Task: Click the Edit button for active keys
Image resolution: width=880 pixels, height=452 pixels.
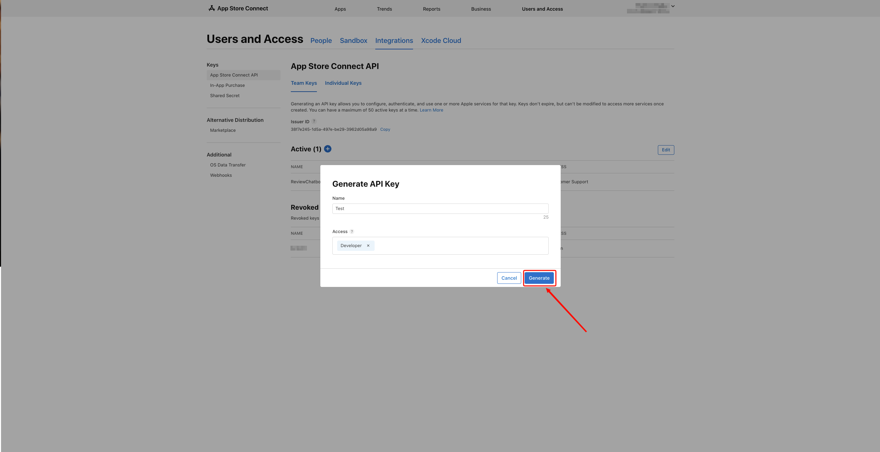Action: click(666, 150)
